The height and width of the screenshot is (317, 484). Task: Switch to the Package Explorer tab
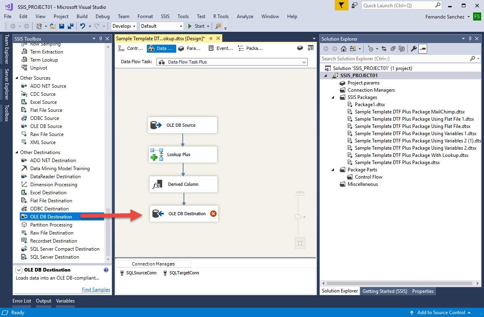point(250,48)
